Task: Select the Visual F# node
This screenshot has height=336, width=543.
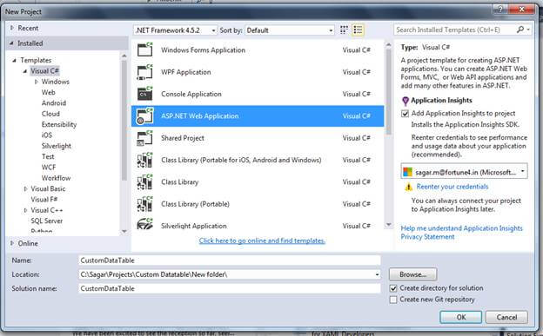Action: (x=44, y=200)
